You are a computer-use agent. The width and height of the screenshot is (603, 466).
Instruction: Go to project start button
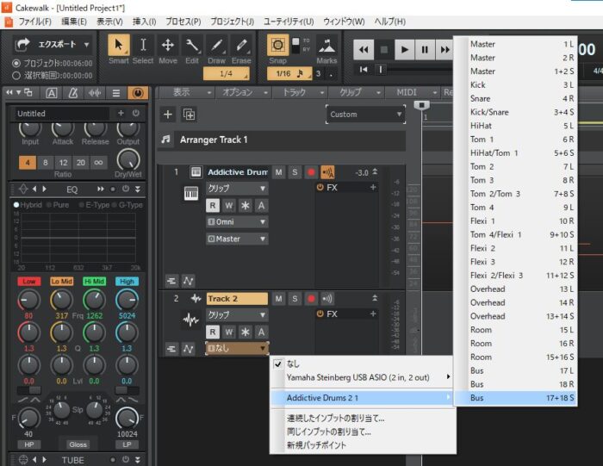pos(363,70)
